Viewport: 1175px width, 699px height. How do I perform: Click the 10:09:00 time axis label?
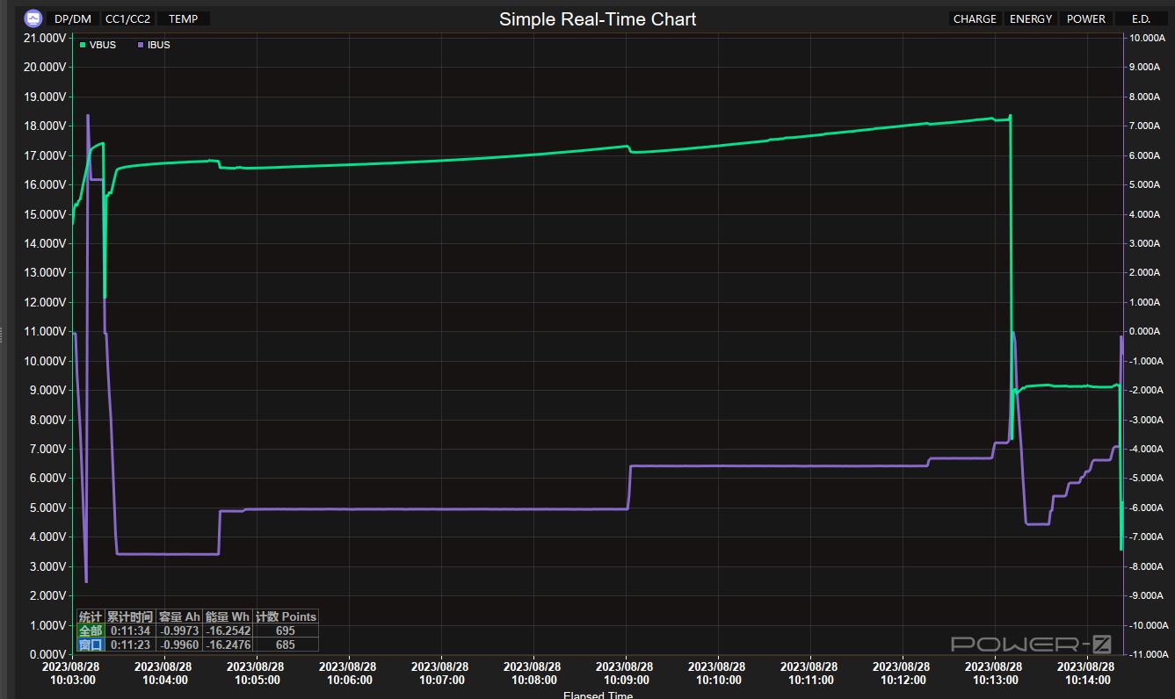tap(626, 674)
